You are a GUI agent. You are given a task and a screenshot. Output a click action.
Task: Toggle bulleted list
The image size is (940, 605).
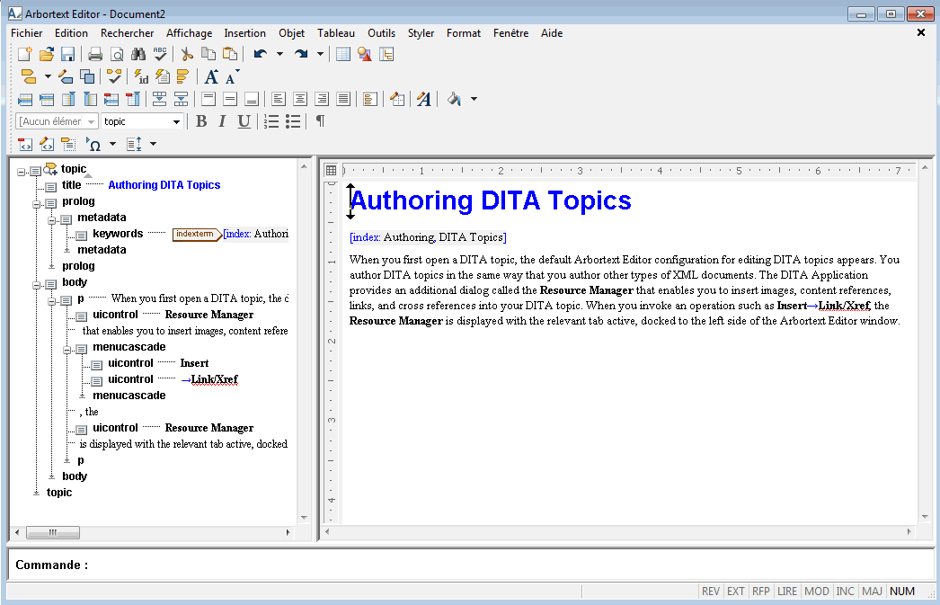pos(293,121)
